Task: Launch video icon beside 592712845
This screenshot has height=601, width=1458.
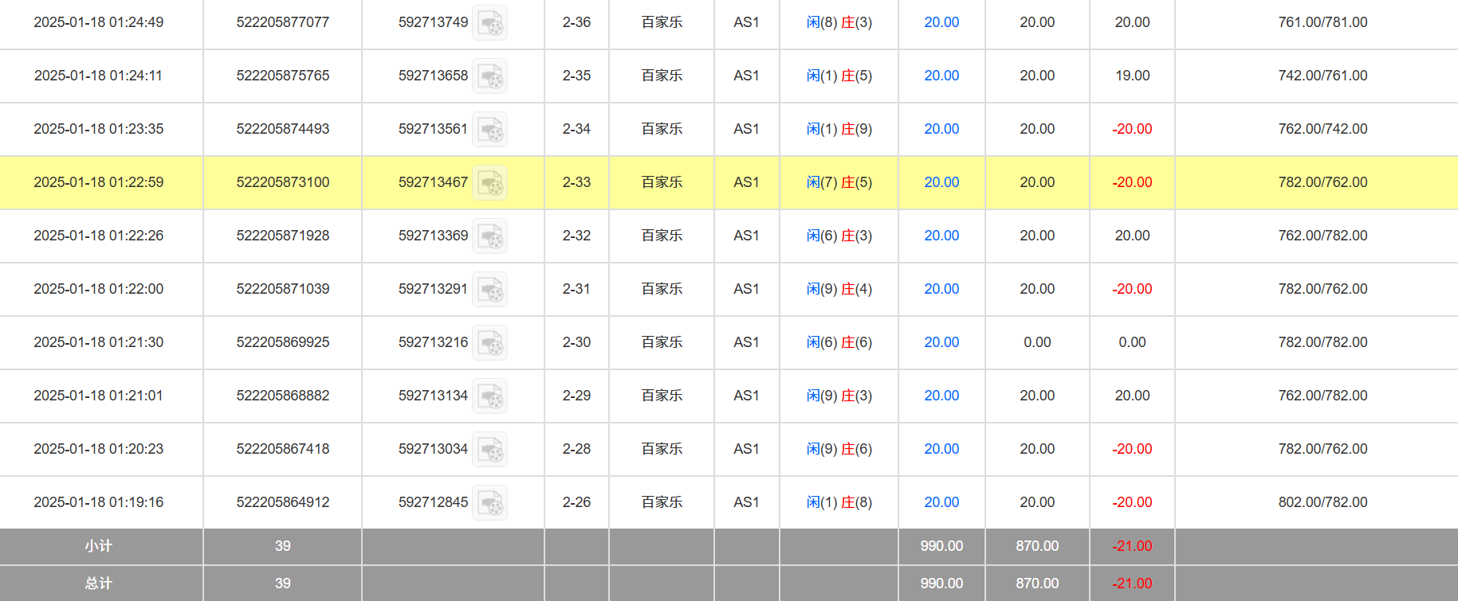Action: pos(489,503)
